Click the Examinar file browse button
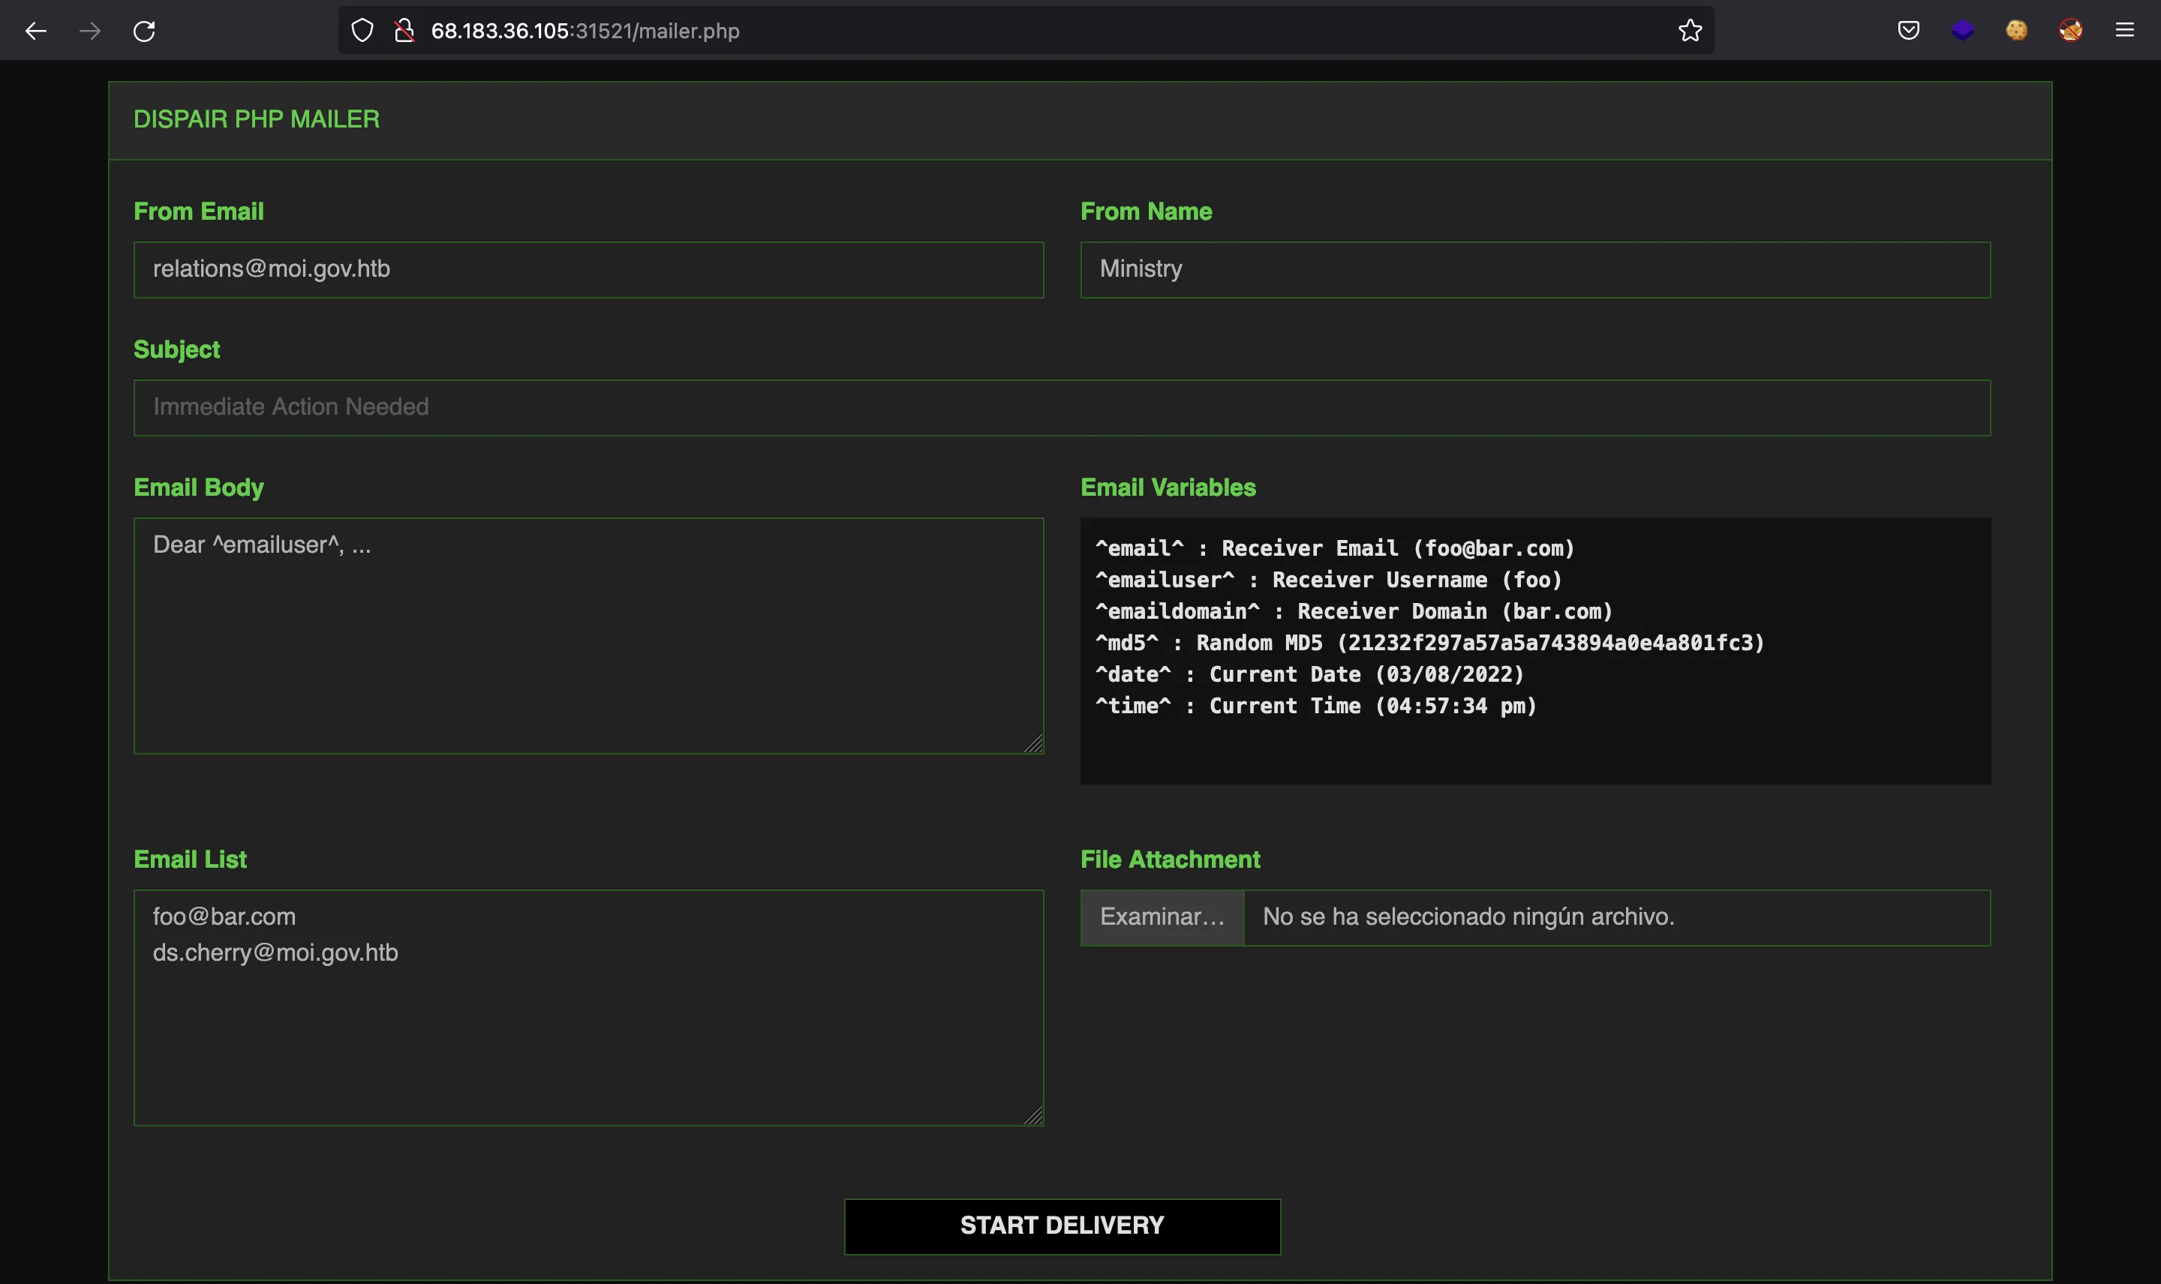Viewport: 2161px width, 1284px height. 1162,917
